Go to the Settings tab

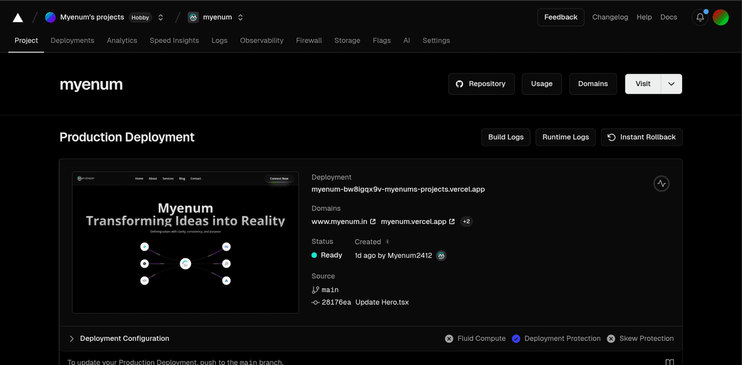pos(436,41)
